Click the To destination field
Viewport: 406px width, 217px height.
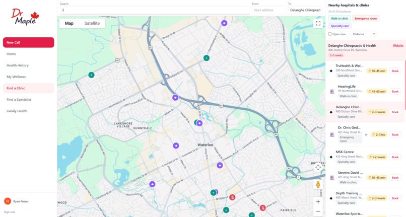click(305, 10)
